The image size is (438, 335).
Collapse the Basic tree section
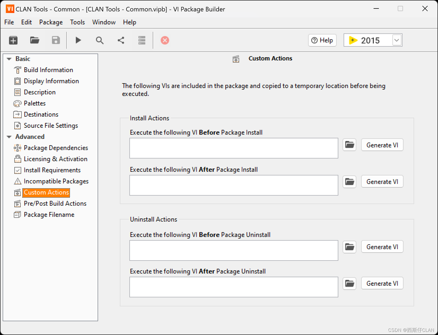tap(9, 59)
